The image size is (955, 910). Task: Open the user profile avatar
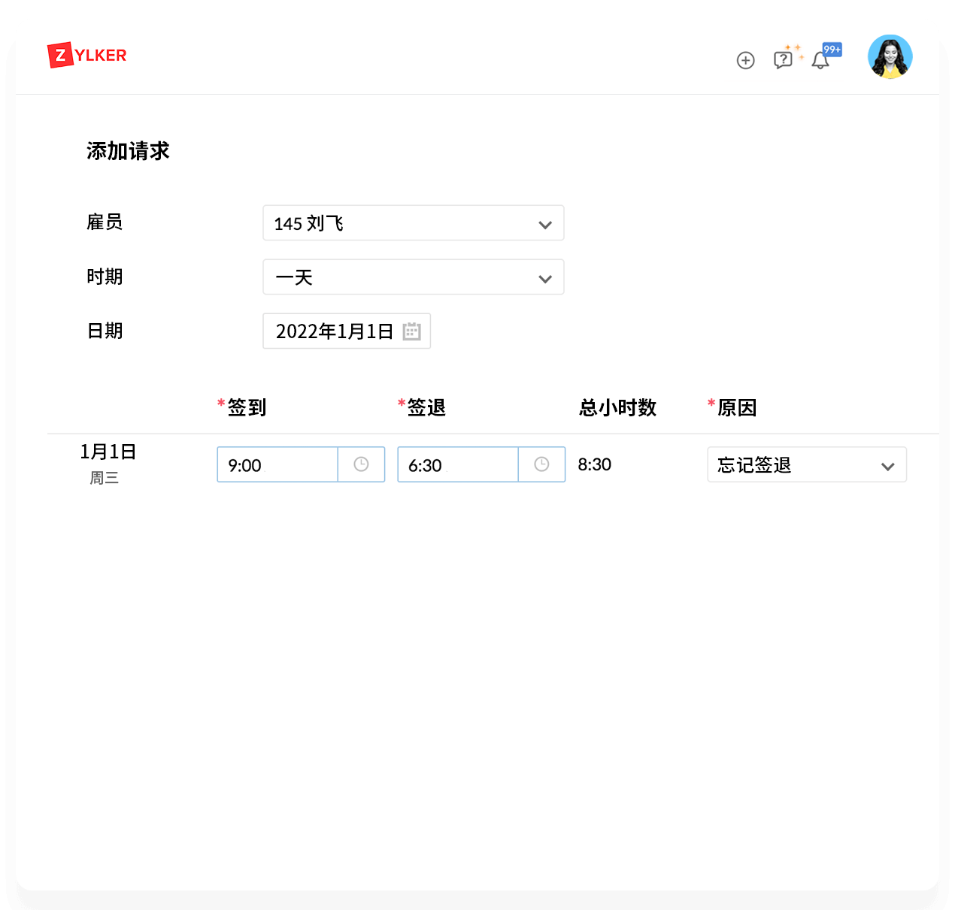point(890,57)
